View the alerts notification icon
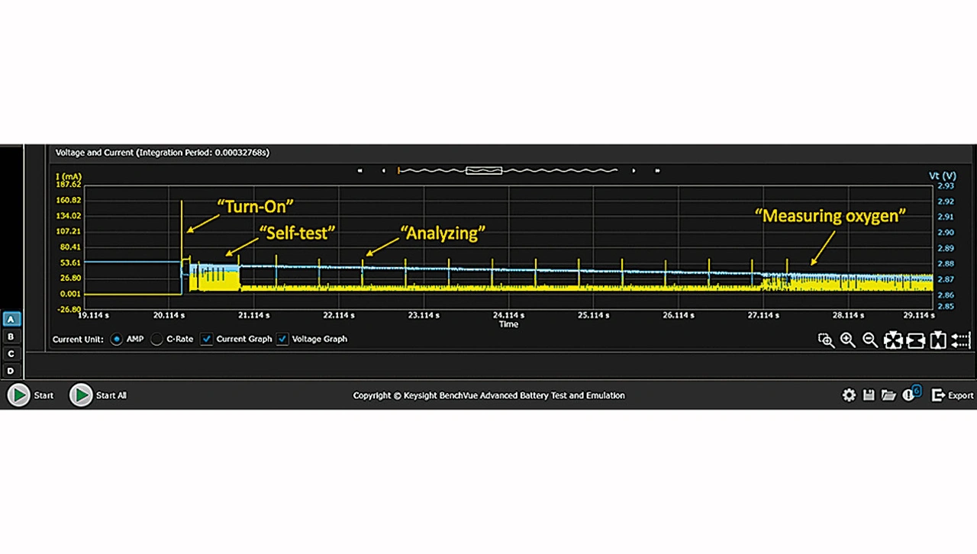The height and width of the screenshot is (554, 977). [909, 395]
